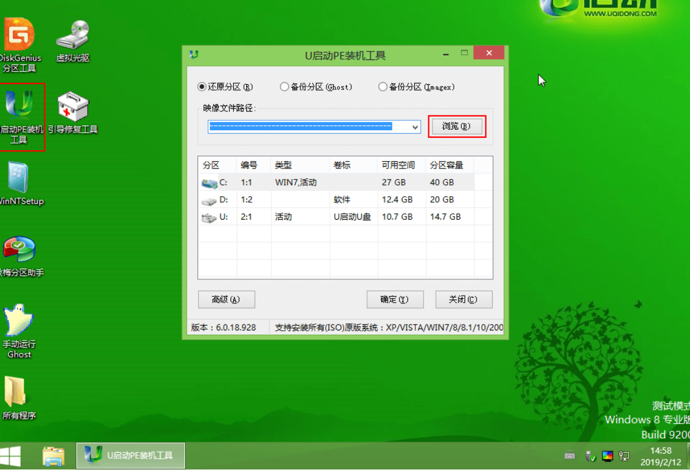Image resolution: width=690 pixels, height=470 pixels.
Task: Click the 支持安装所有(ISO)原版系统 status text
Action: click(389, 327)
